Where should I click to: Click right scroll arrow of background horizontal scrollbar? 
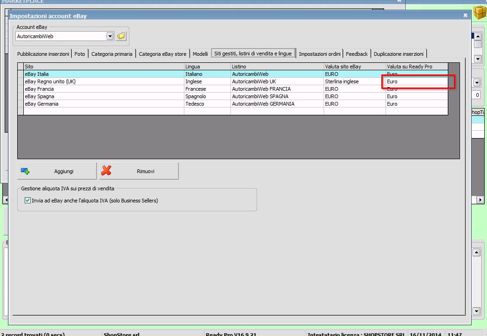pyautogui.click(x=480, y=200)
